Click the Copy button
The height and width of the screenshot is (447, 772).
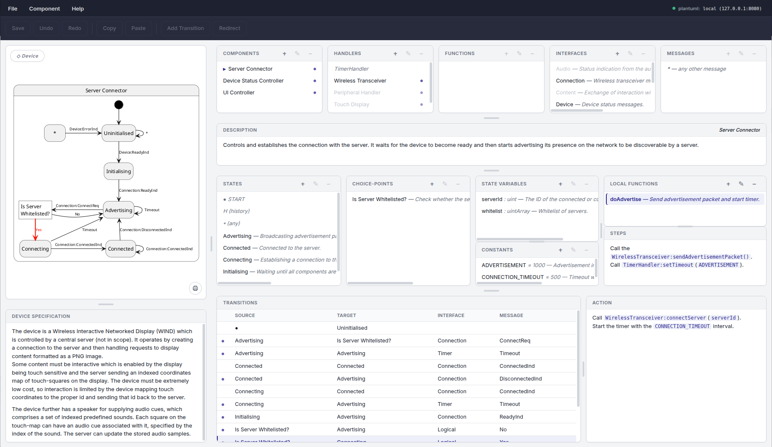(x=109, y=28)
